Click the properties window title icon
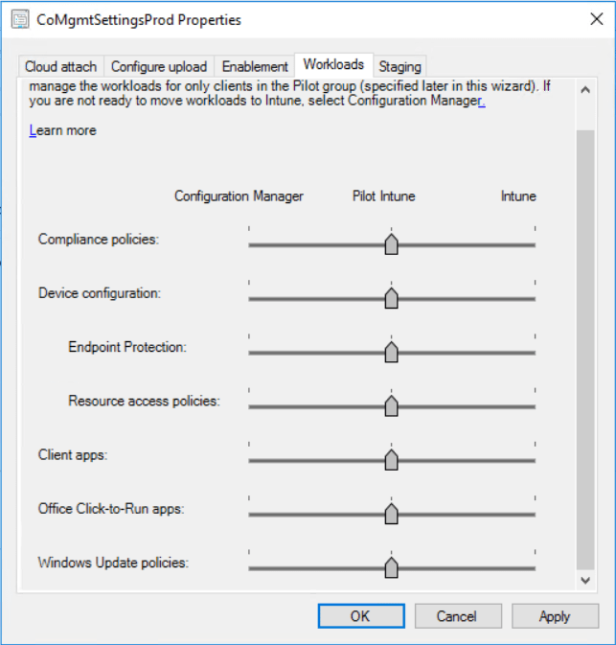Image resolution: width=616 pixels, height=645 pixels. [x=19, y=19]
